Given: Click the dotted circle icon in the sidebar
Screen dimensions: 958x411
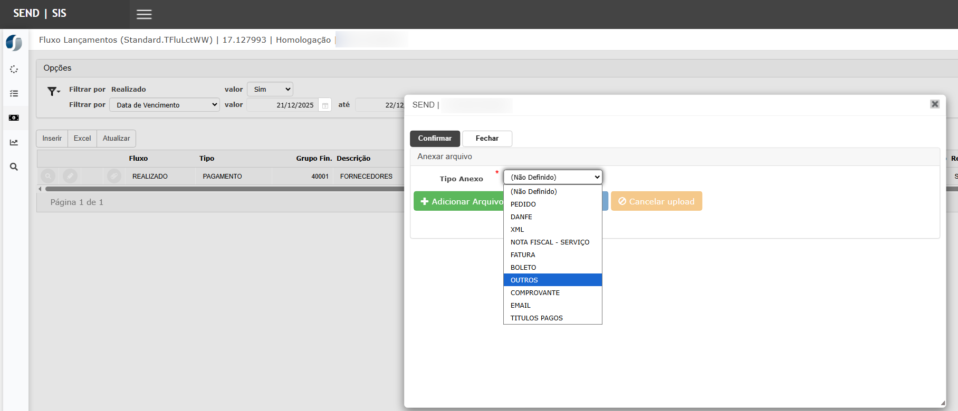Looking at the screenshot, I should point(14,69).
